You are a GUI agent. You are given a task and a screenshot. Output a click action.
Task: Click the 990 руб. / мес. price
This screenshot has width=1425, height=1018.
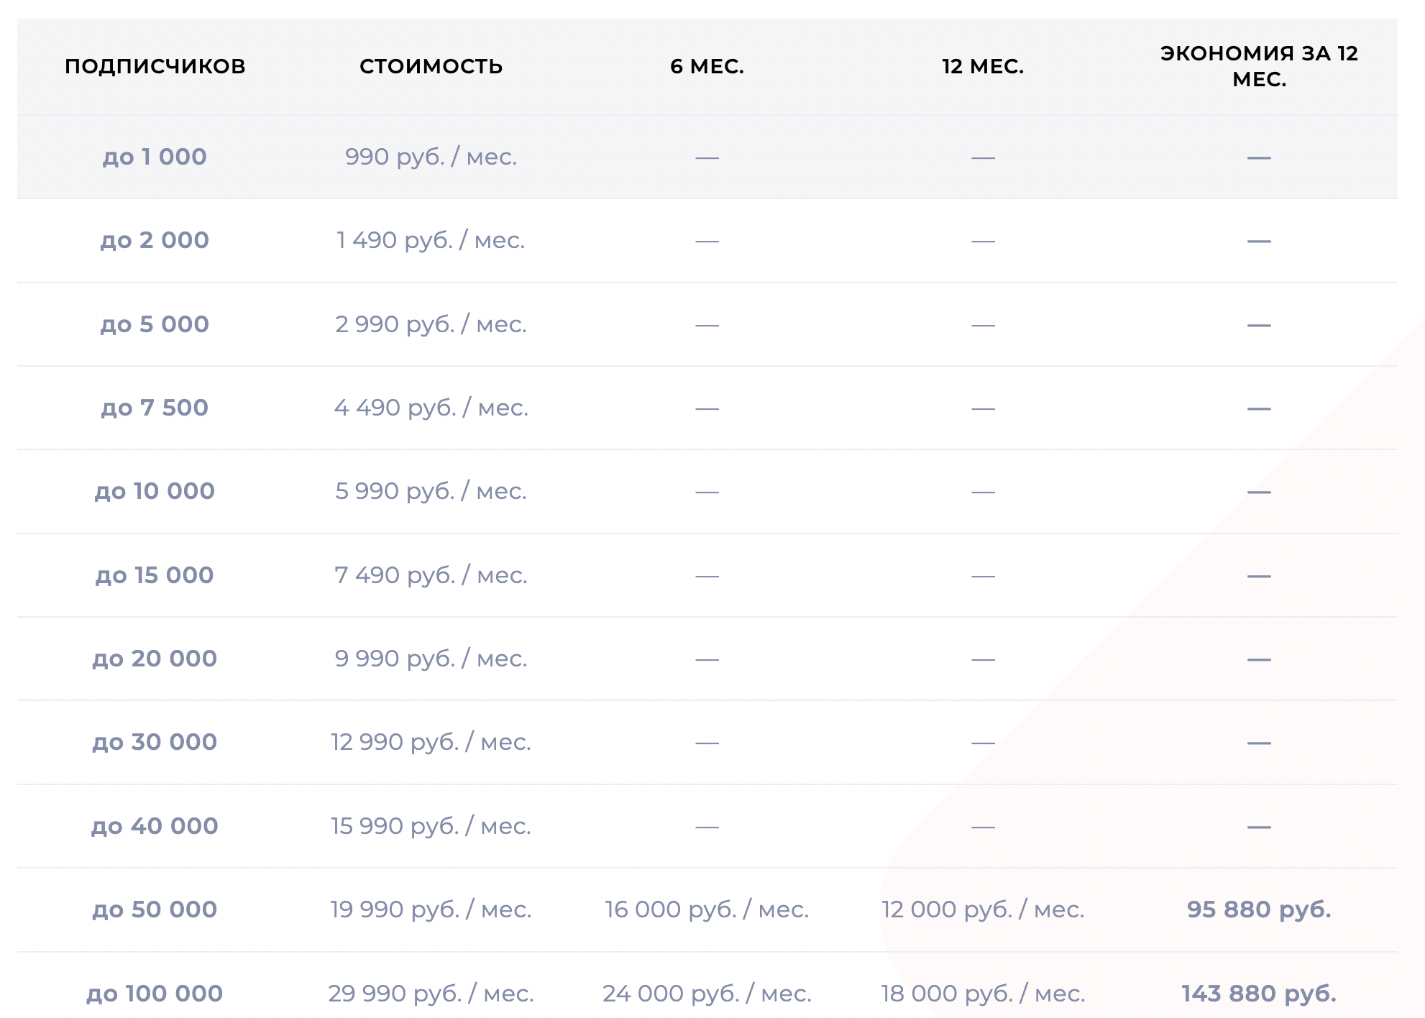tap(431, 157)
